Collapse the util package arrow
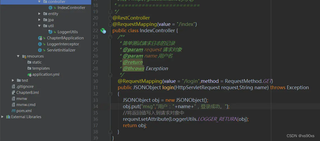Image resolution: width=320 pixels, height=141 pixels. 39,26
